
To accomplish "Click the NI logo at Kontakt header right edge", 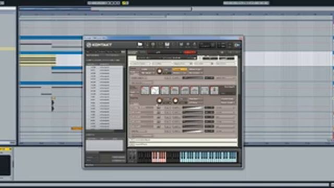I will (x=237, y=45).
